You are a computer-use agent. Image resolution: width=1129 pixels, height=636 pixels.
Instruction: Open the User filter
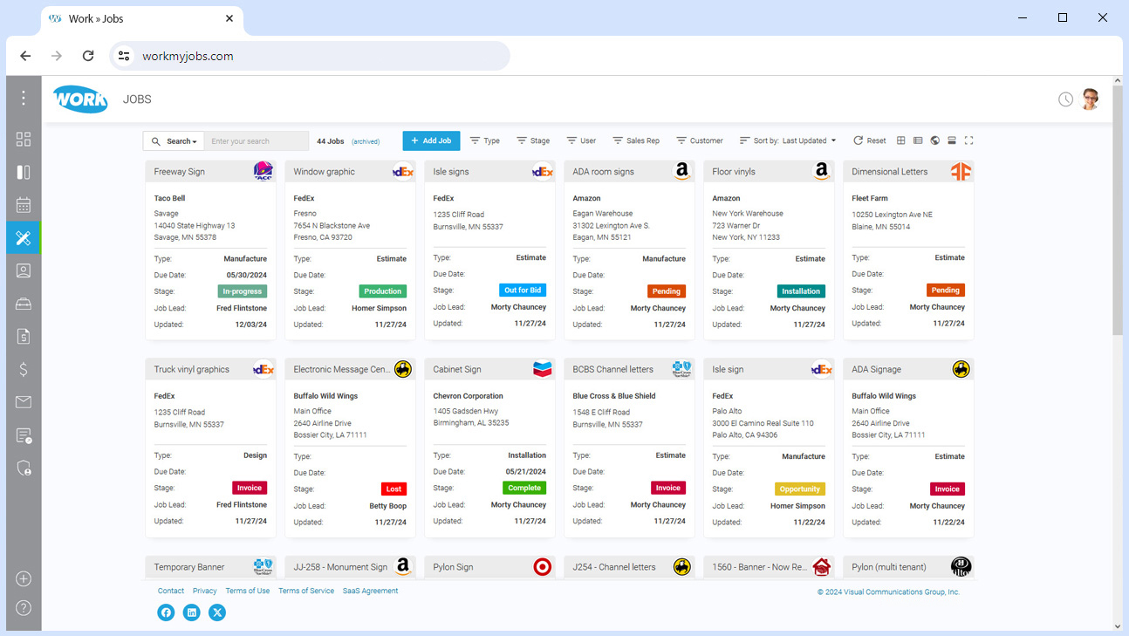point(581,140)
